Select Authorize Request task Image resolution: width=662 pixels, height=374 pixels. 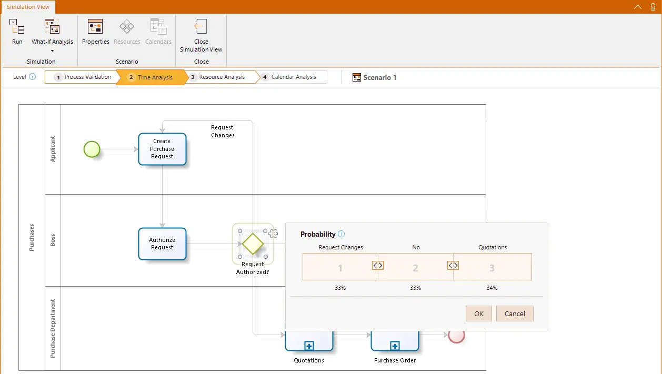pos(162,244)
